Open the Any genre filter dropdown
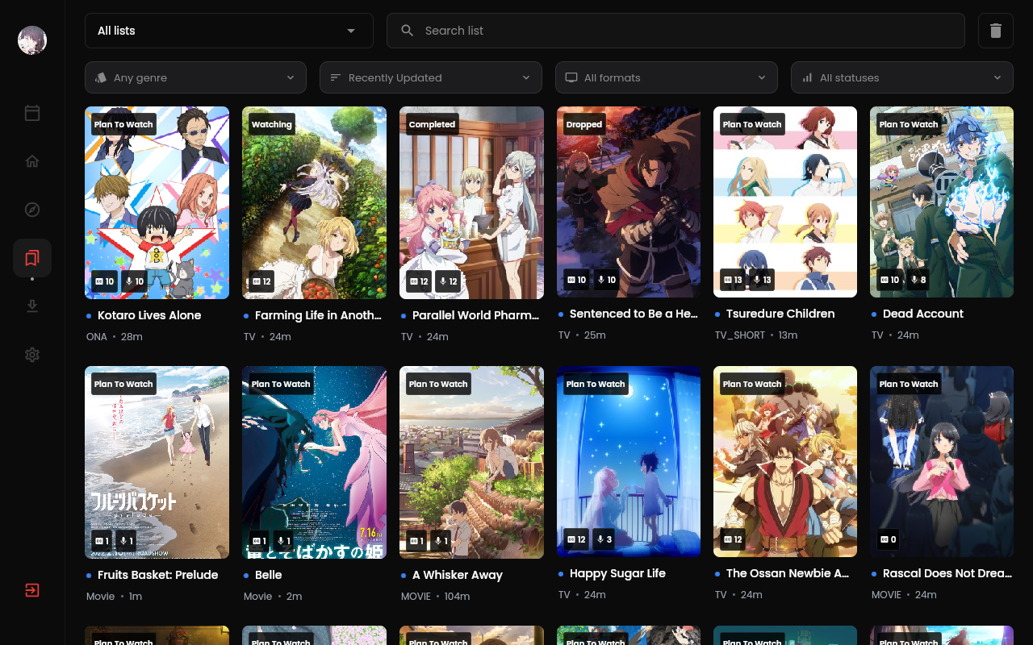The height and width of the screenshot is (645, 1033). point(195,78)
